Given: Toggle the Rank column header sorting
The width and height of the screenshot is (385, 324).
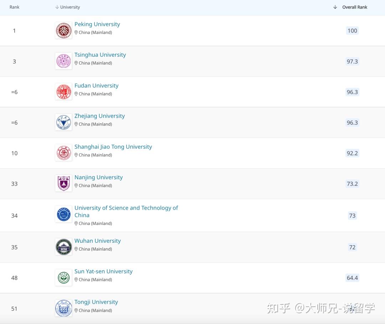Looking at the screenshot, I should click(x=14, y=7).
